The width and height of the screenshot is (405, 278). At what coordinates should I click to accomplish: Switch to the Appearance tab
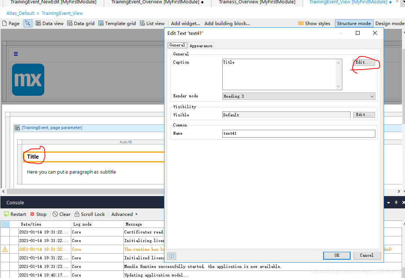201,46
